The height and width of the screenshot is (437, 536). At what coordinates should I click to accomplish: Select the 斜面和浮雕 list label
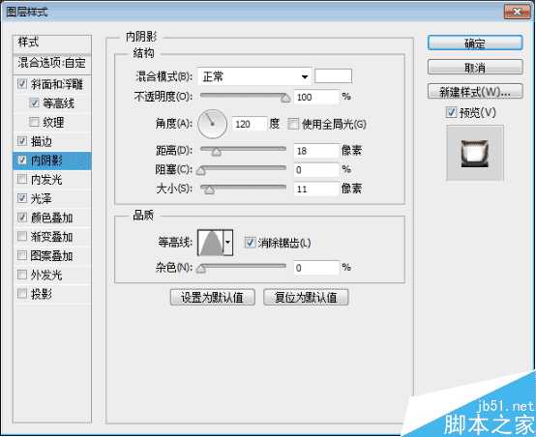[57, 84]
